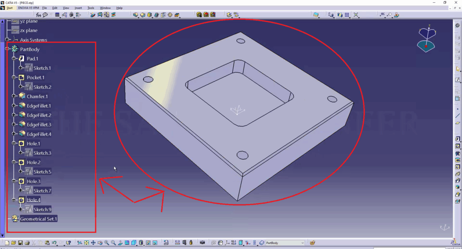This screenshot has height=249, width=462.
Task: Click the New document icon
Action: [x=8, y=243]
